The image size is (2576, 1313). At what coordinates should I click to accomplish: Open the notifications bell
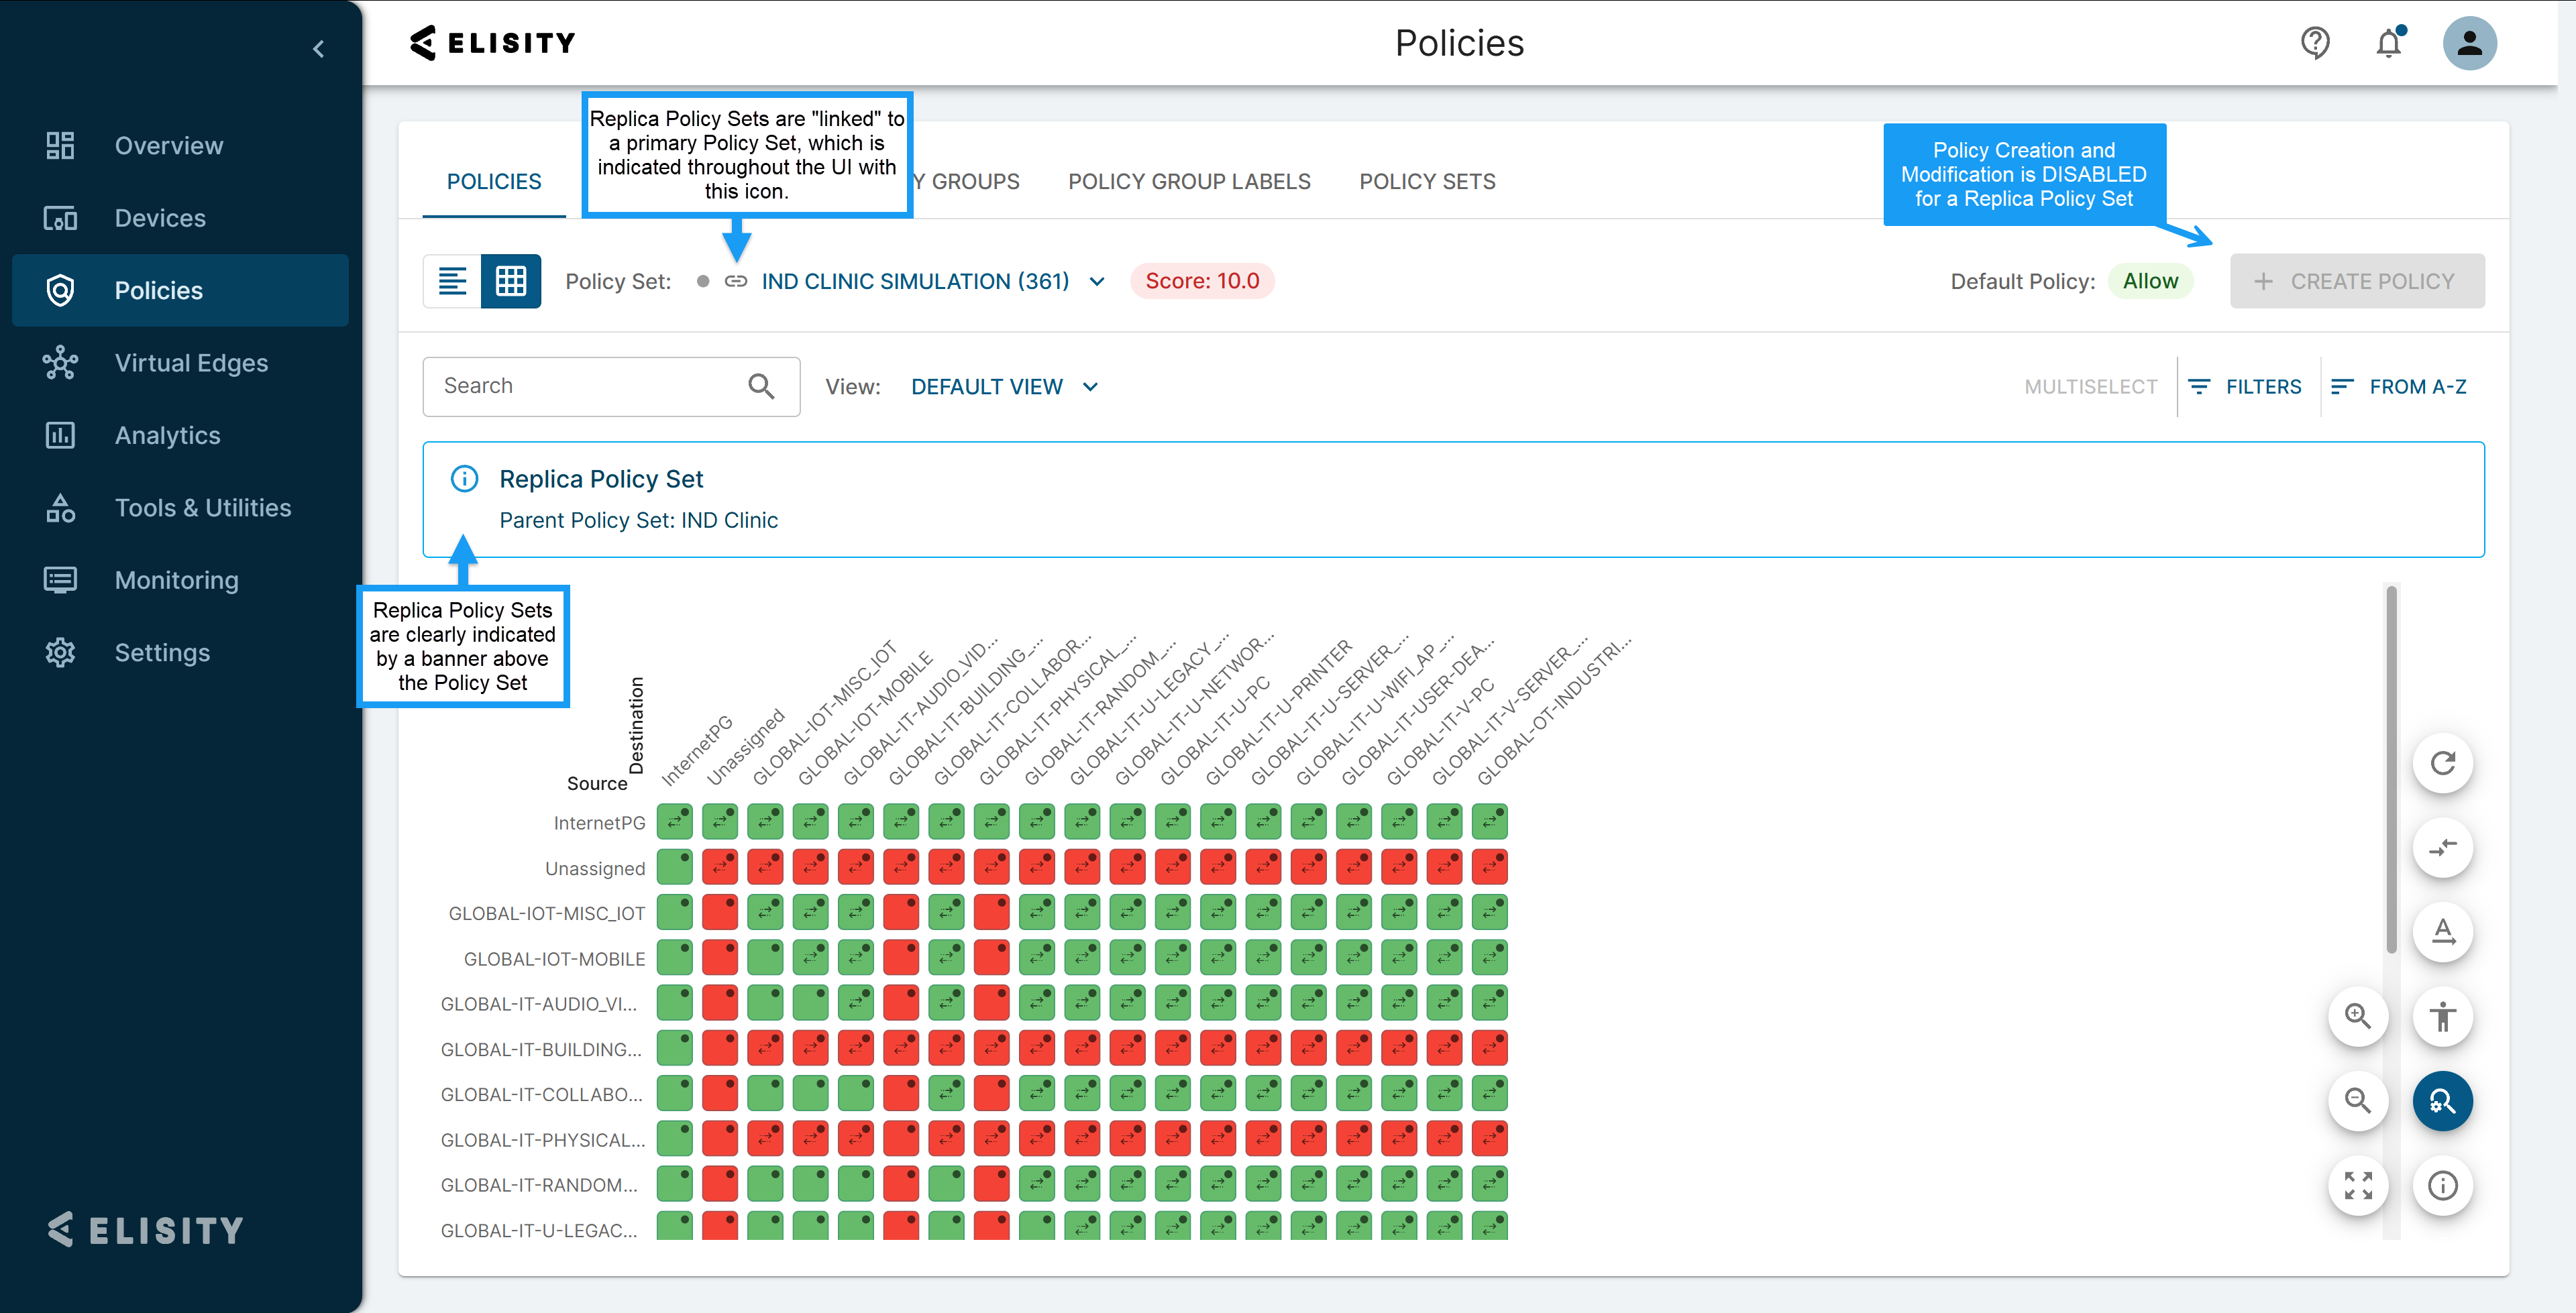[2389, 43]
